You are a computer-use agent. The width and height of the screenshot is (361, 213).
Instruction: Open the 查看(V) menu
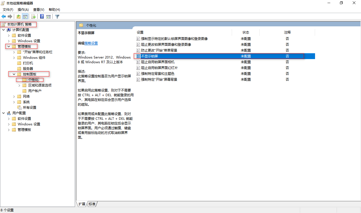point(39,10)
